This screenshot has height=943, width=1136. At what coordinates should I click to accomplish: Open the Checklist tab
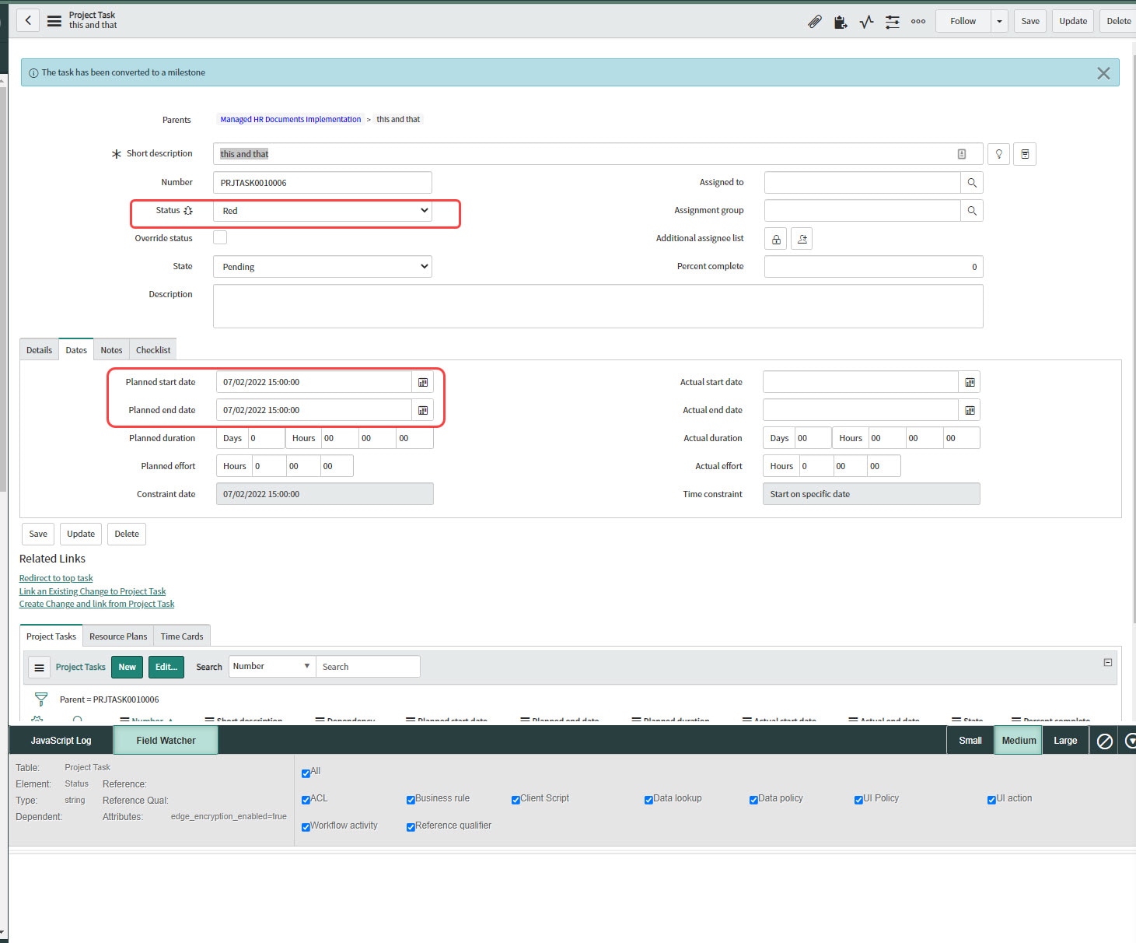pyautogui.click(x=153, y=350)
